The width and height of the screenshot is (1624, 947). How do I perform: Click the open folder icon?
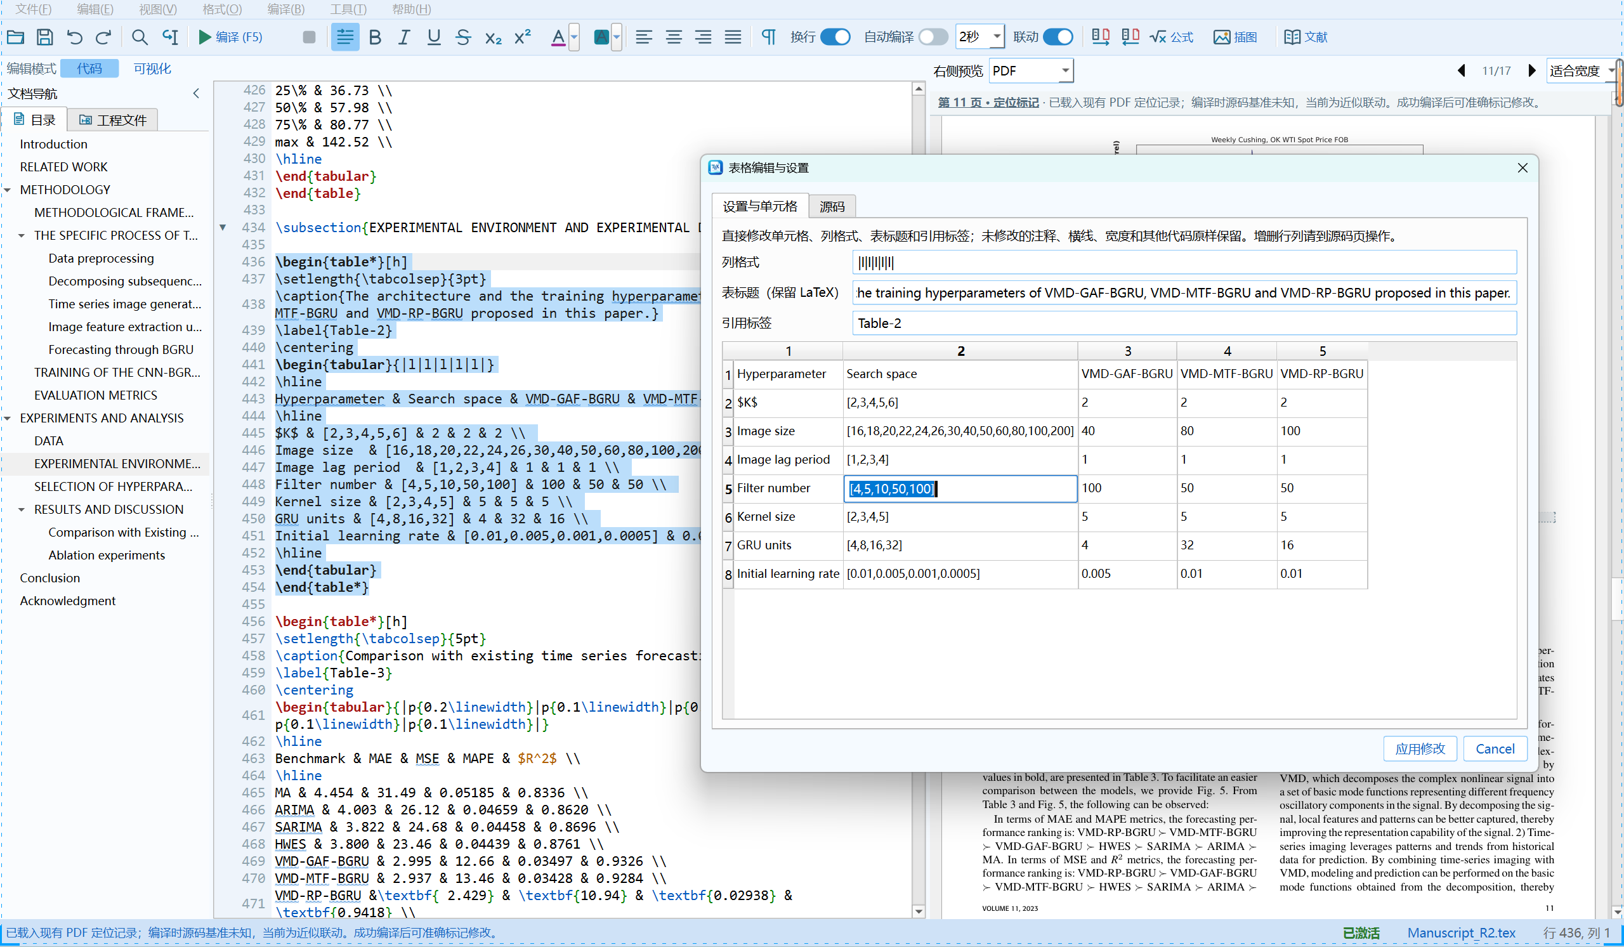(x=15, y=37)
